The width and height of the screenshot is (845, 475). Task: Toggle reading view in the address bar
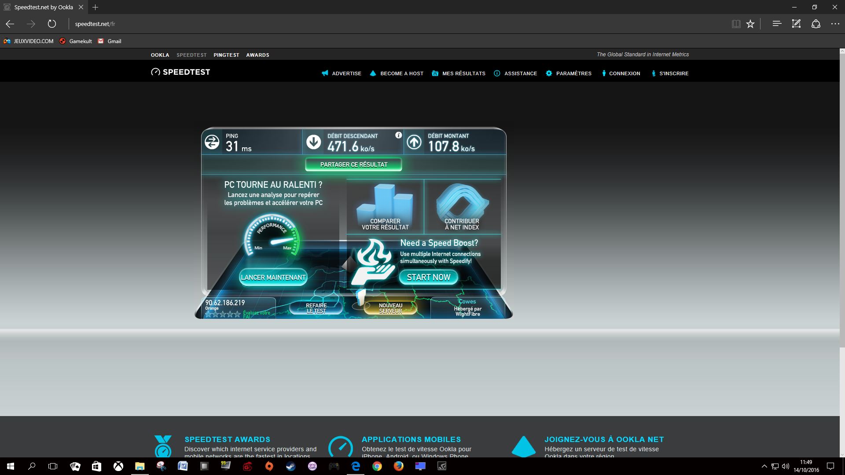click(735, 24)
